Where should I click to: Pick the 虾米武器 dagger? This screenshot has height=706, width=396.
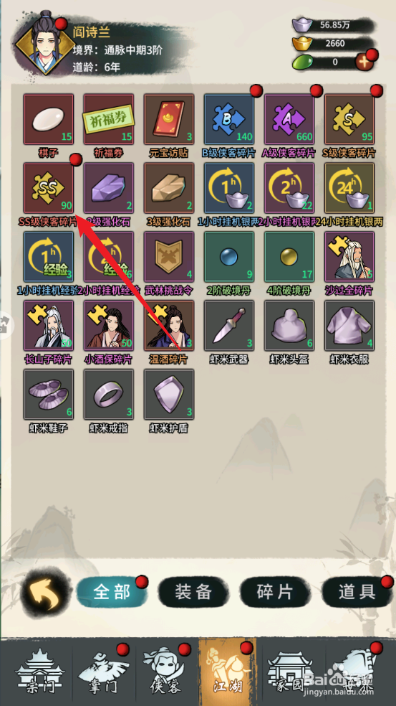tap(229, 326)
